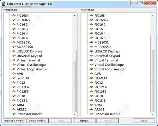Click key icon beside I2CMEM in Available Keys

click(14, 78)
